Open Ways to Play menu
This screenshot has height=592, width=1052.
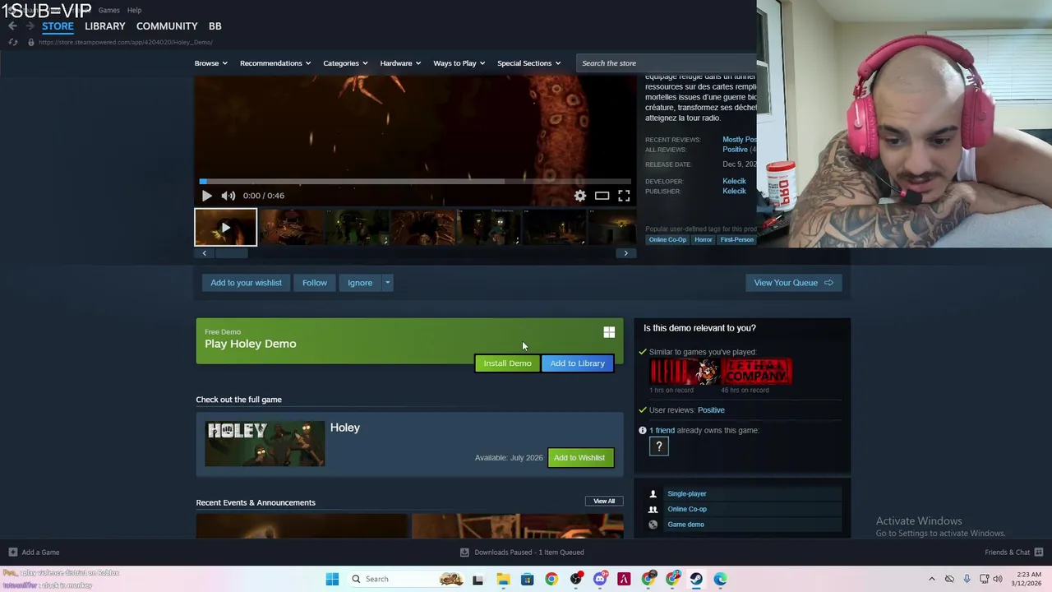(x=459, y=63)
